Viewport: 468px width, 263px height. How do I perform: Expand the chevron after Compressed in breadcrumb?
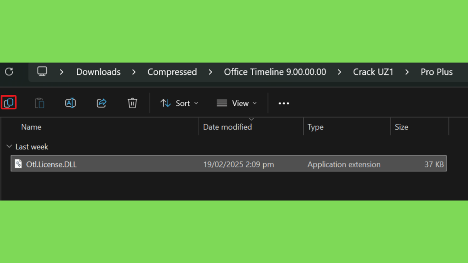(210, 72)
